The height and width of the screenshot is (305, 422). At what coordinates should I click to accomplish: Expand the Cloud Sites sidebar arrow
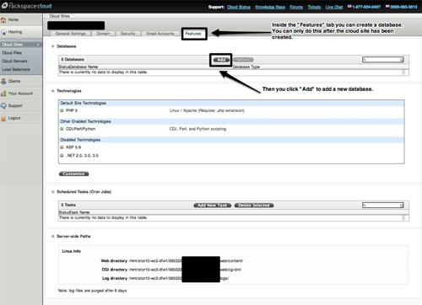pyautogui.click(x=38, y=45)
